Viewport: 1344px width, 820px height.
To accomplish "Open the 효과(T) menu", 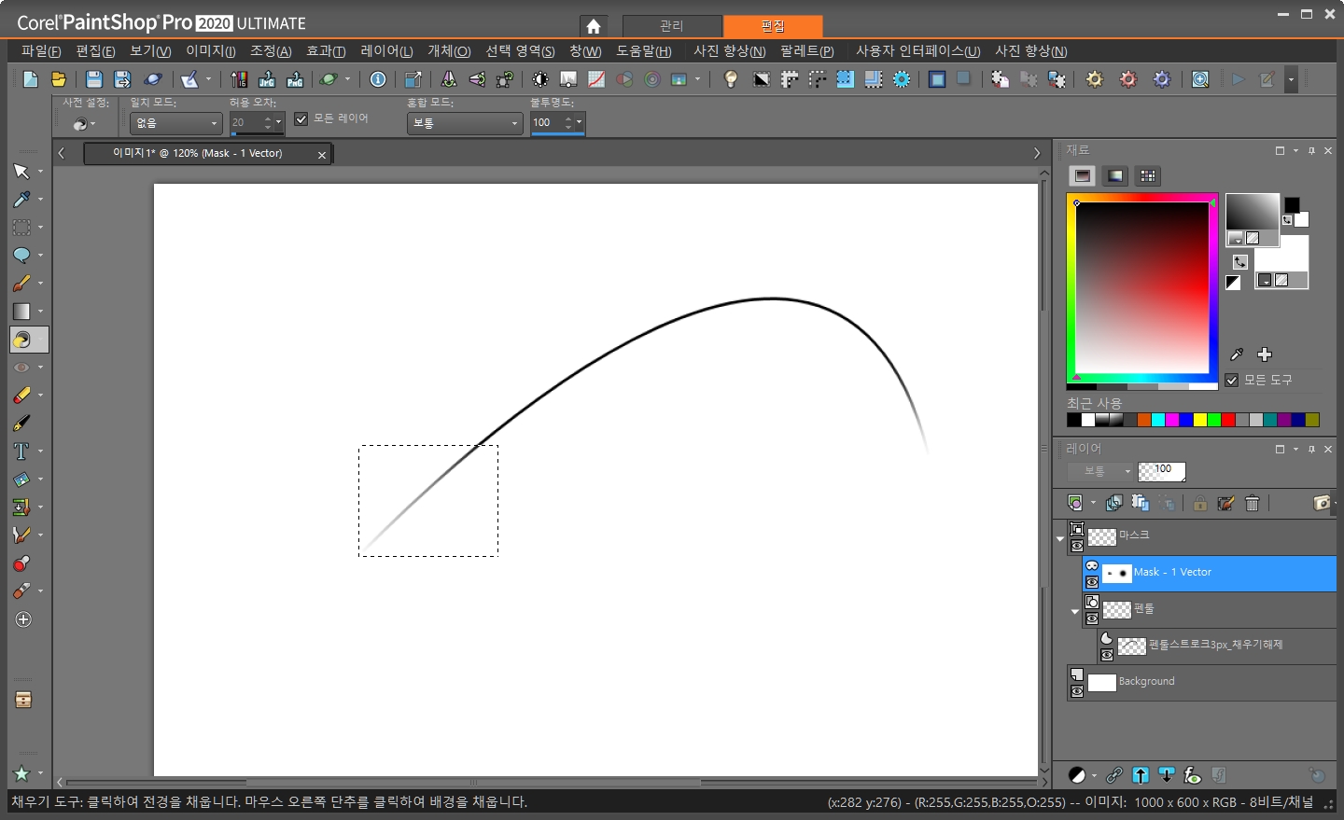I will point(326,50).
